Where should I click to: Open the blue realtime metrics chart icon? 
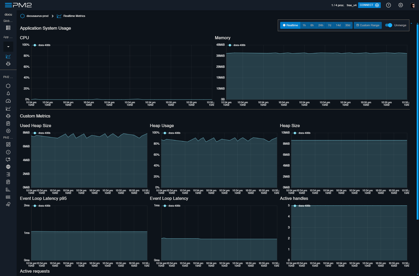point(8,56)
